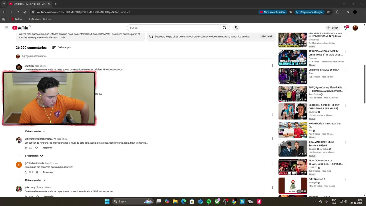Open the J BALVIN BZRP Music Sessions thumbnail
Image resolution: width=366 pixels, height=206 pixels.
pos(293,148)
